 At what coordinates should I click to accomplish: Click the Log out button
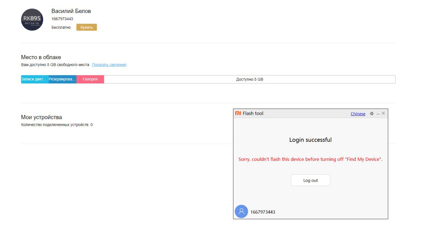[x=311, y=180]
